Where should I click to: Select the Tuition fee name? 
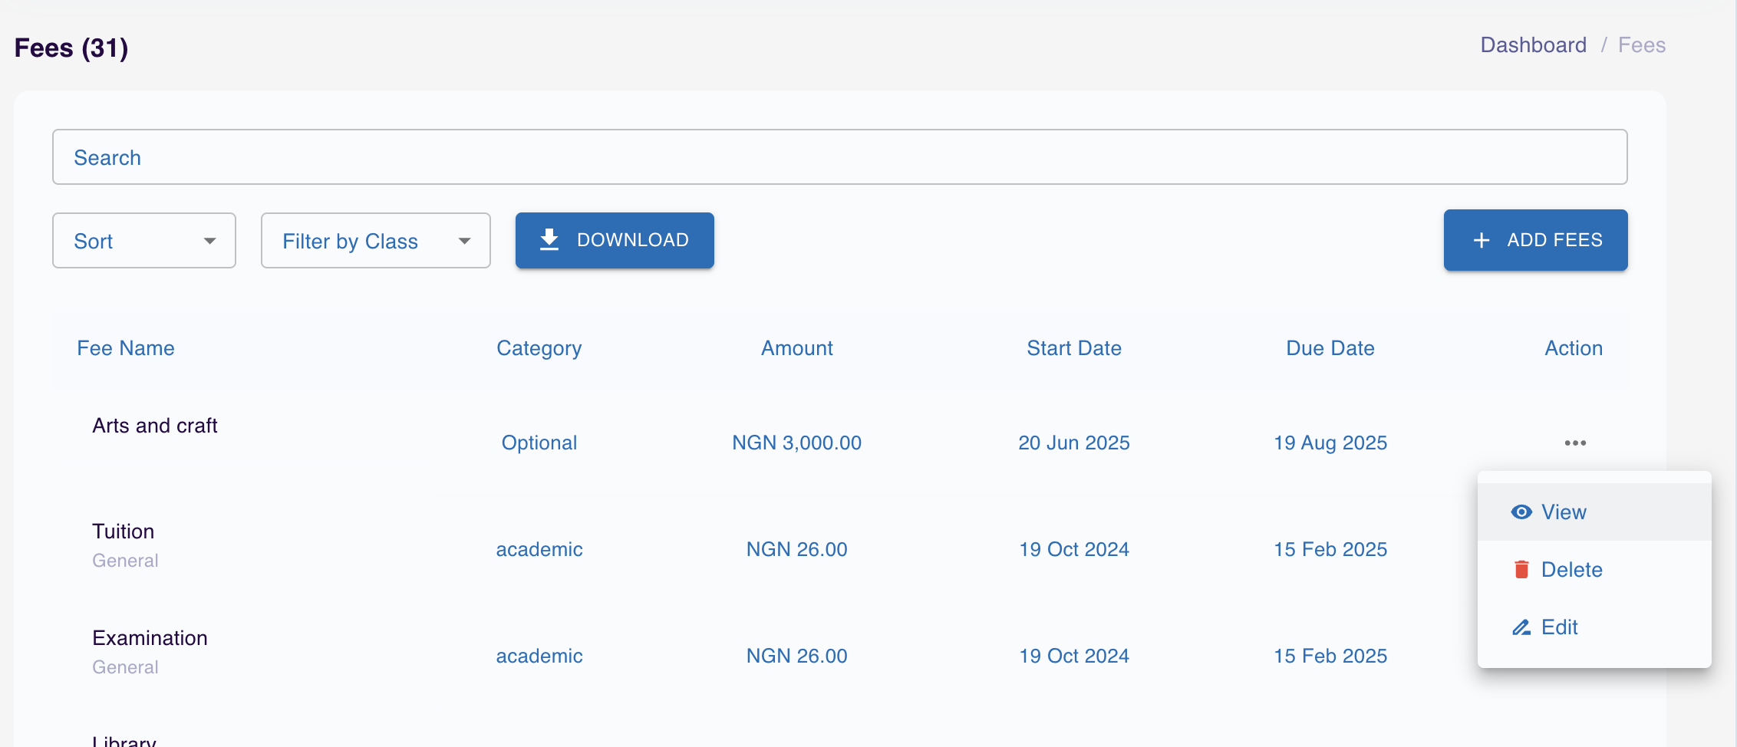click(123, 531)
